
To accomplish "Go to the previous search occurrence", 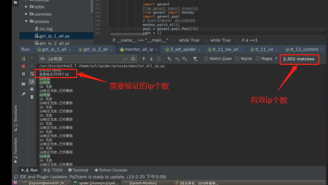I will pos(144,59).
